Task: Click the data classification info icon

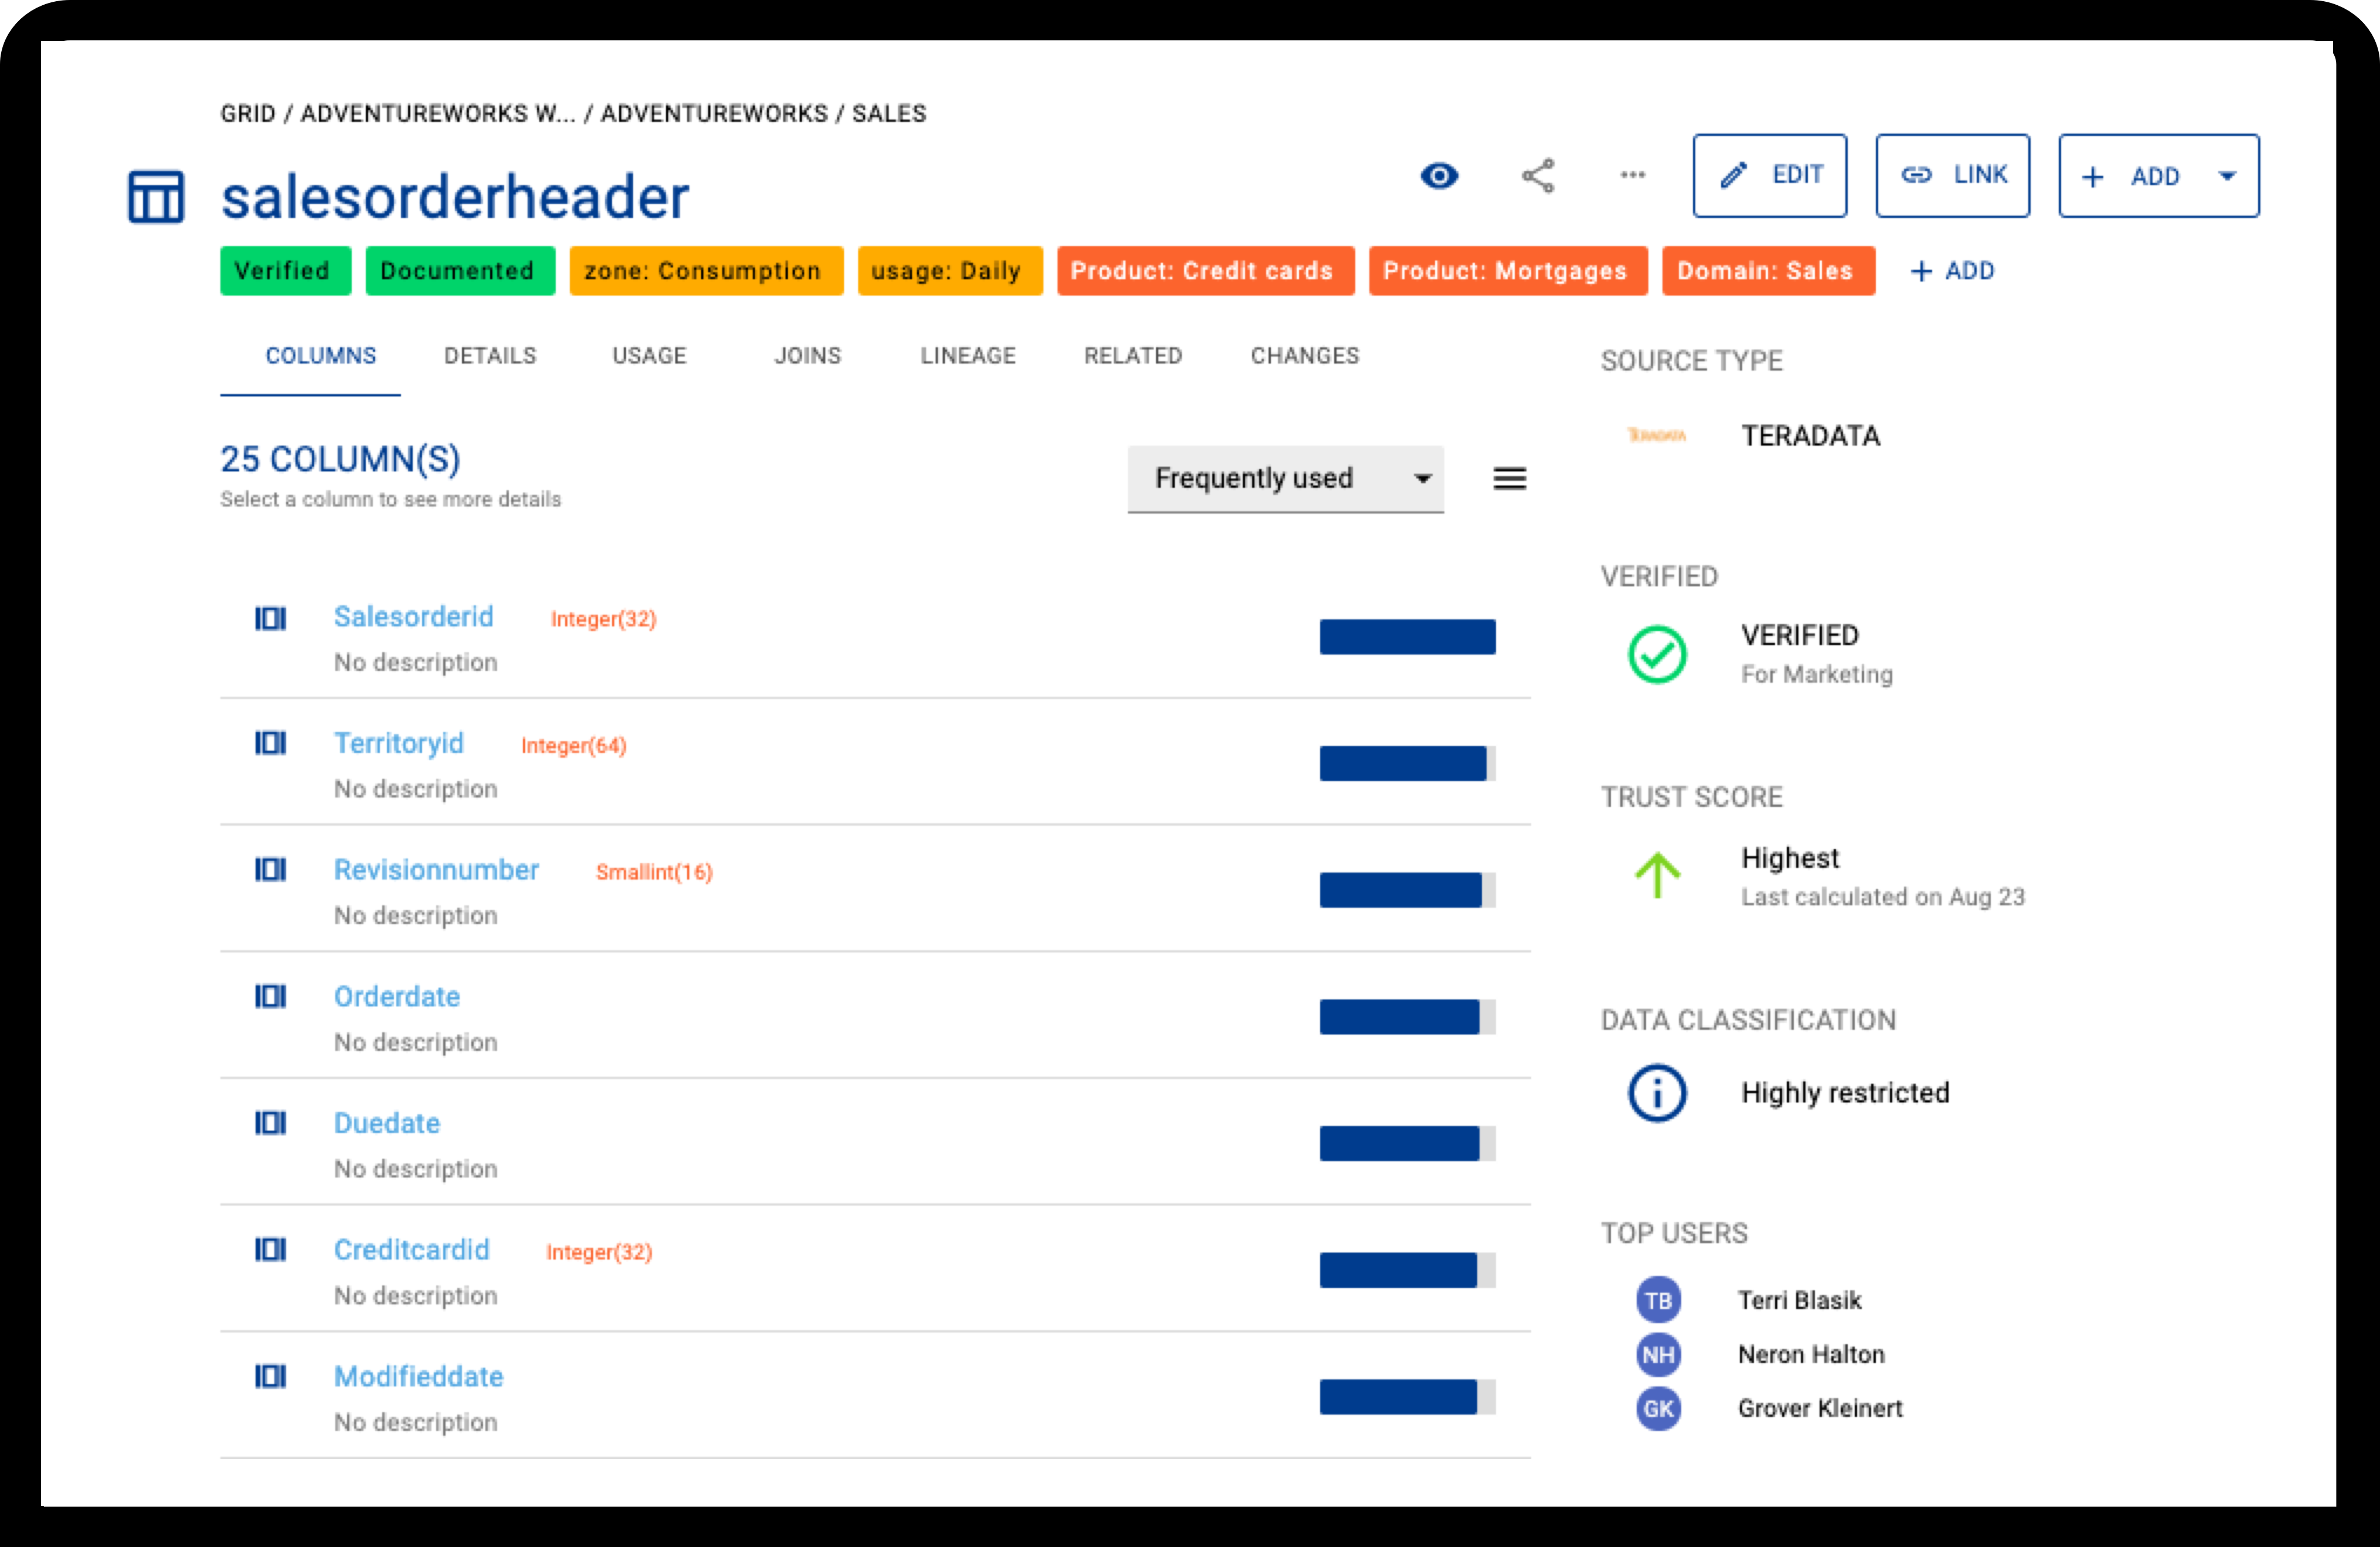Action: click(x=1656, y=1092)
